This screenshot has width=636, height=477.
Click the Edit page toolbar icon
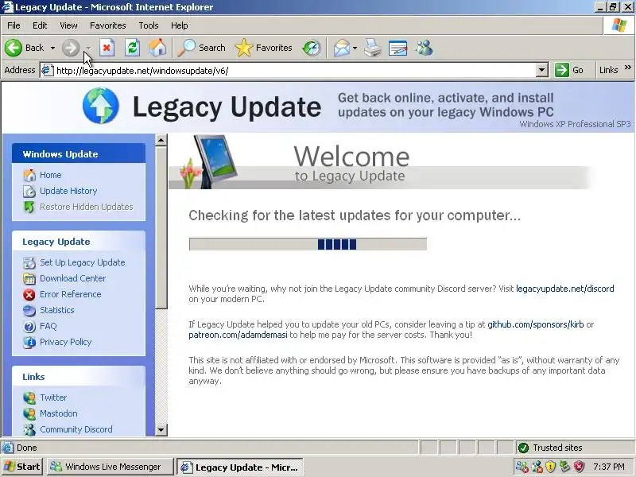(x=397, y=48)
